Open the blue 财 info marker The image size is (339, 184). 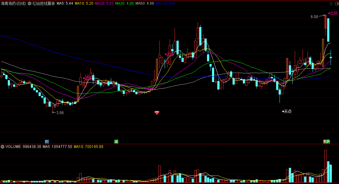[47, 142]
